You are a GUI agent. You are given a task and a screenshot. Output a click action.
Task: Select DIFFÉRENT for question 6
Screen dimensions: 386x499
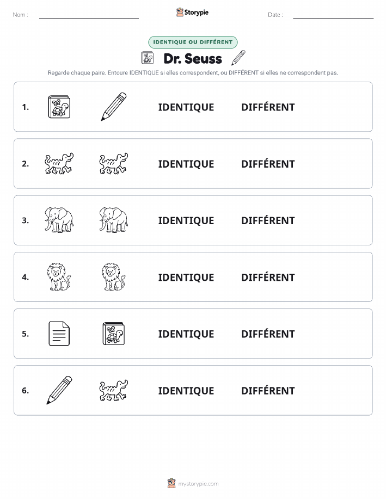point(268,391)
